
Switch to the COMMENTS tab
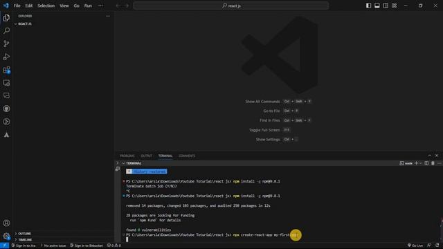(187, 156)
